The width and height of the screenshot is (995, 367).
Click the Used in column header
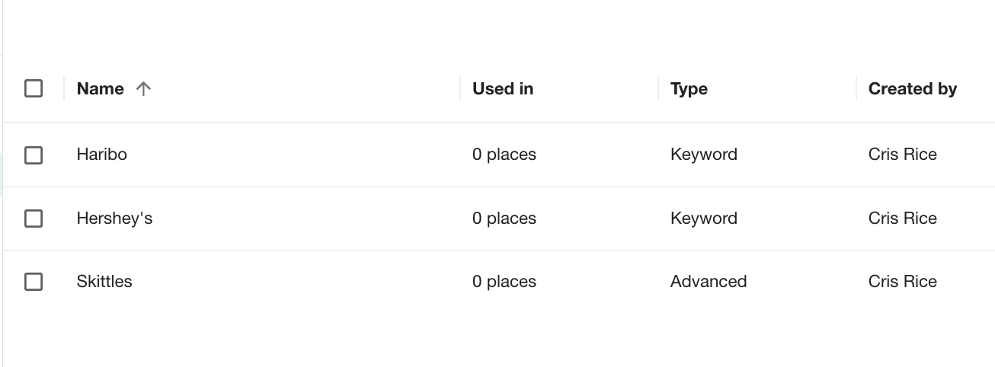503,89
